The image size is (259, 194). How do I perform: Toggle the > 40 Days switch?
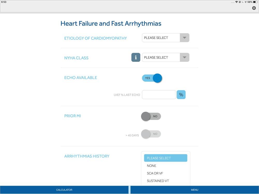pyautogui.click(x=151, y=134)
